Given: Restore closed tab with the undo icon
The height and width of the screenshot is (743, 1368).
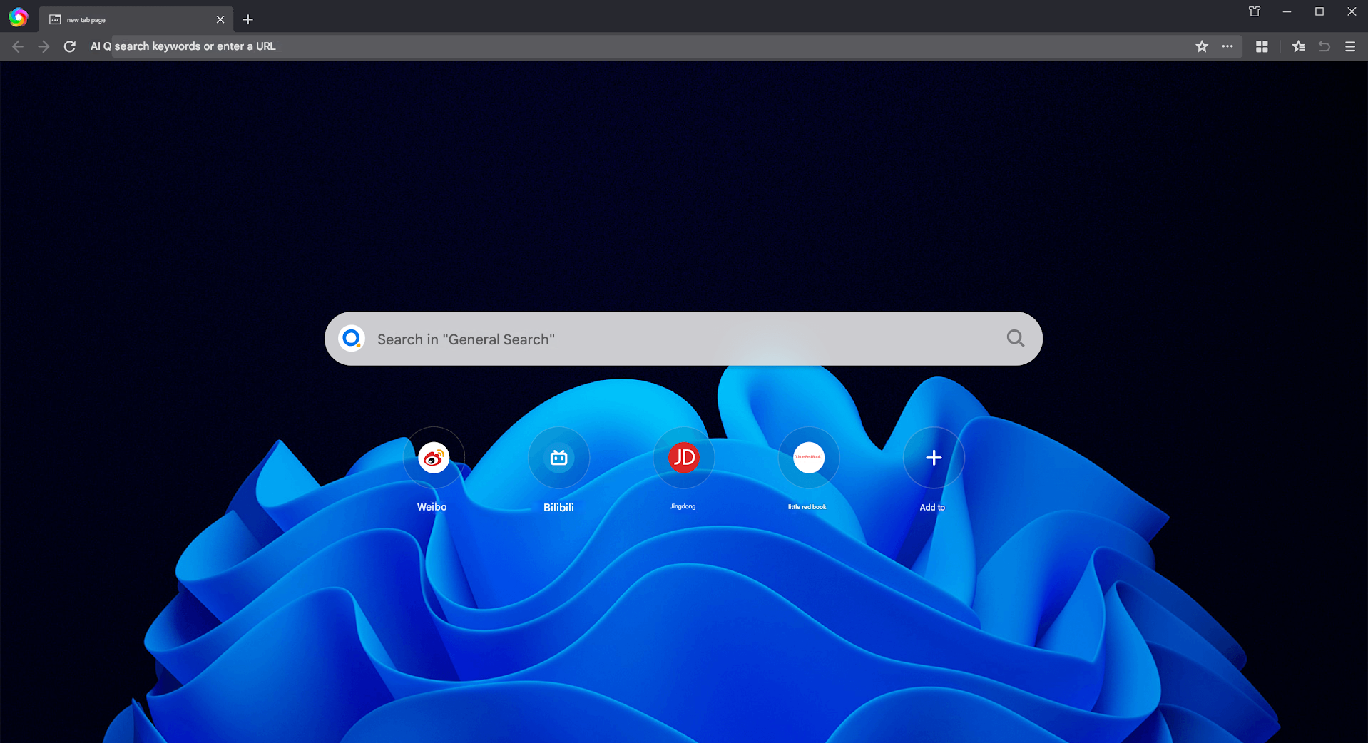Looking at the screenshot, I should (1324, 46).
